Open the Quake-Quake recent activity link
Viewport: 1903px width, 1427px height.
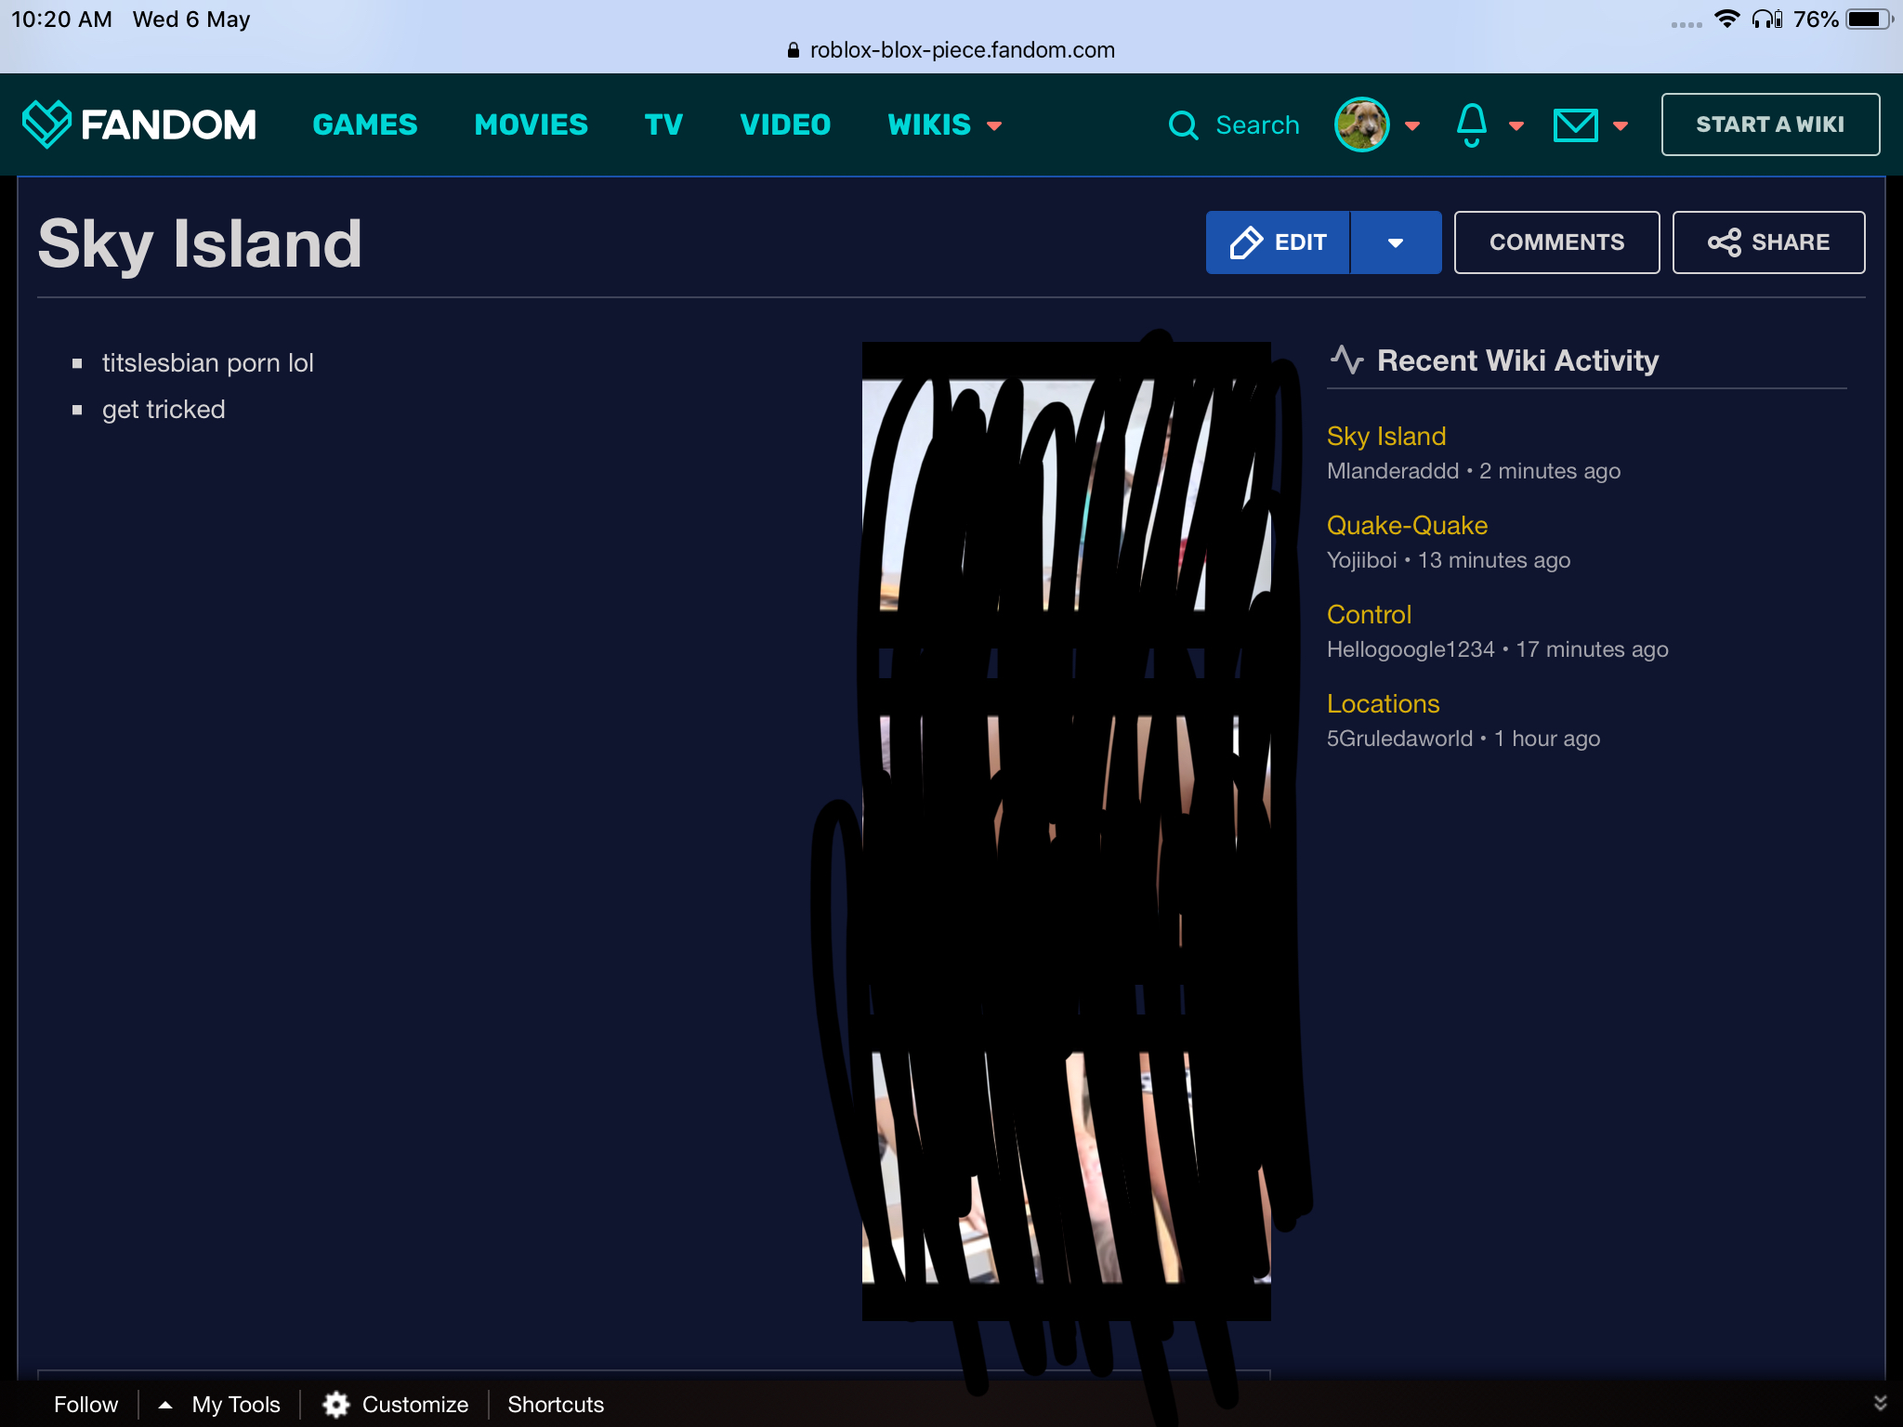pos(1407,525)
